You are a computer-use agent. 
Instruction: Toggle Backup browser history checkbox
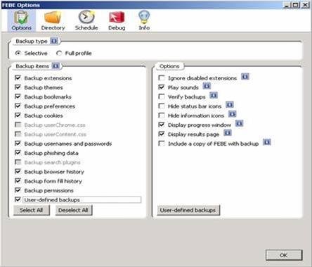coord(18,171)
